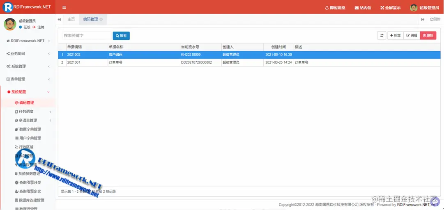
Task: Click the sidebar profile avatar
Action: click(10, 24)
